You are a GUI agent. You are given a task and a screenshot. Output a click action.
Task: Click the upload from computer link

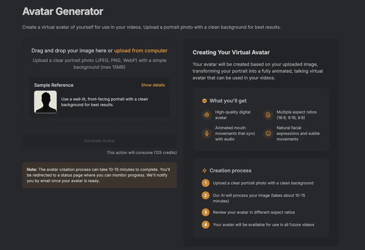141,50
